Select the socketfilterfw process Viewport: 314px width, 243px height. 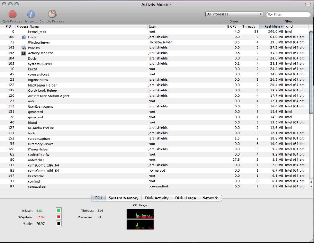point(154,155)
